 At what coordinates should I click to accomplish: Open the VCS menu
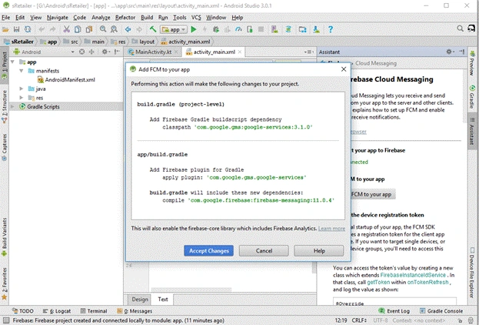click(196, 18)
